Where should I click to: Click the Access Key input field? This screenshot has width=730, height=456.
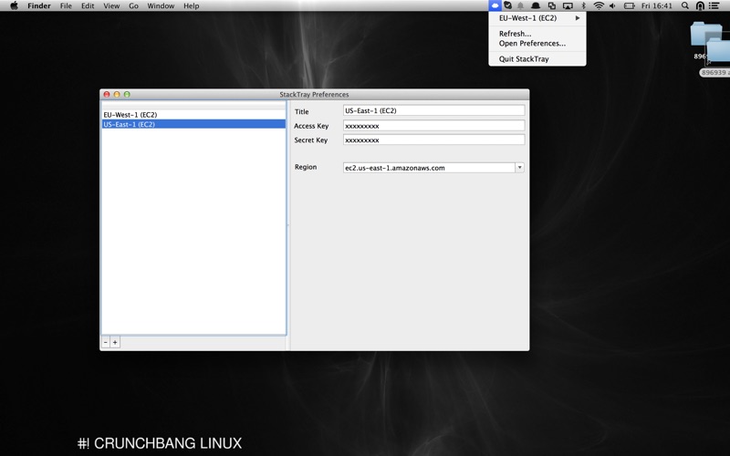(434, 126)
